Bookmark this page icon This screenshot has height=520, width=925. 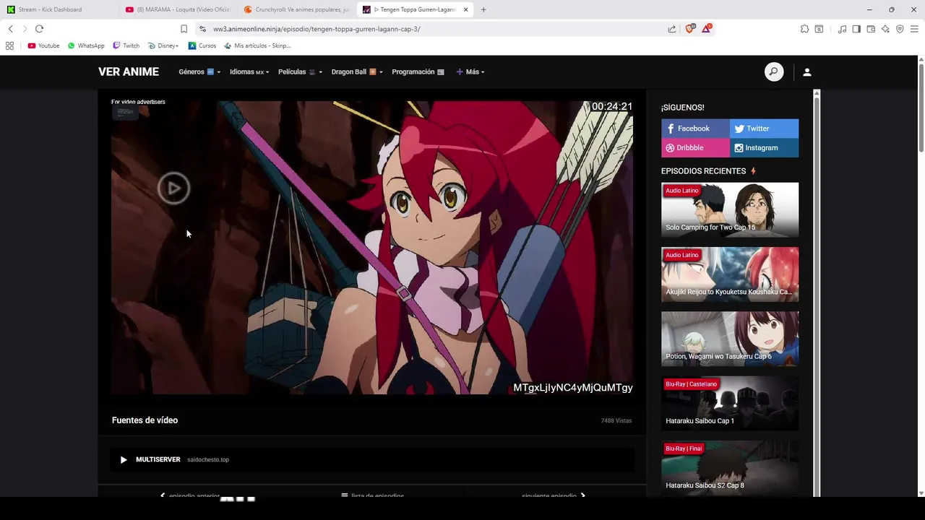click(184, 29)
